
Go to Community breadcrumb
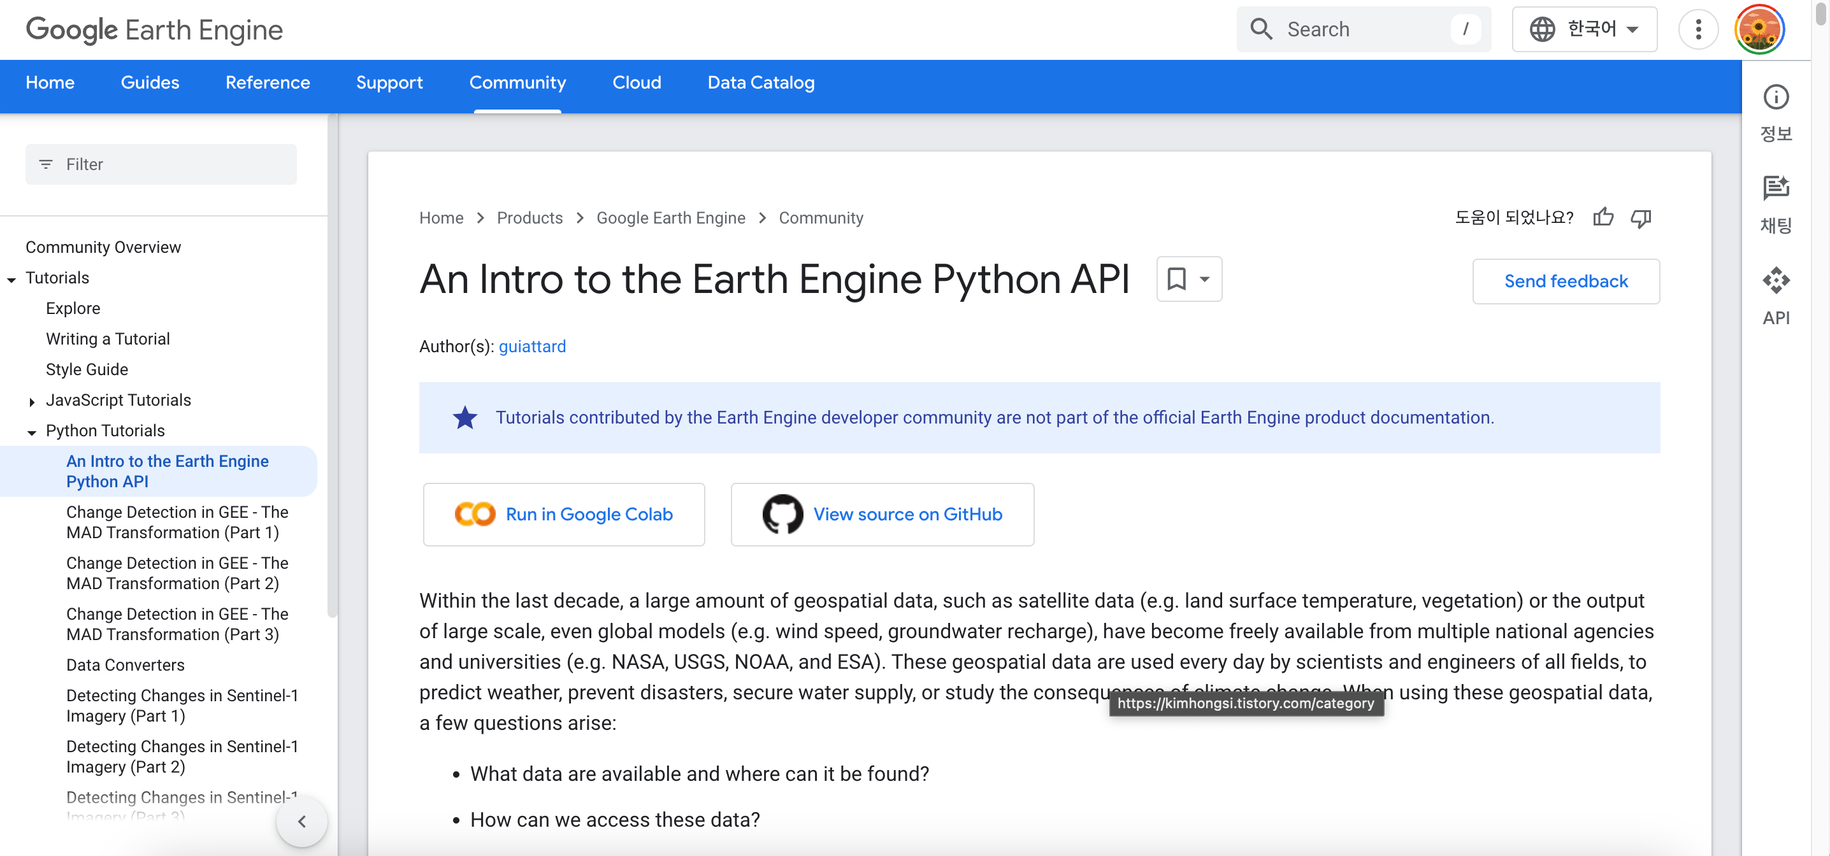click(x=821, y=217)
